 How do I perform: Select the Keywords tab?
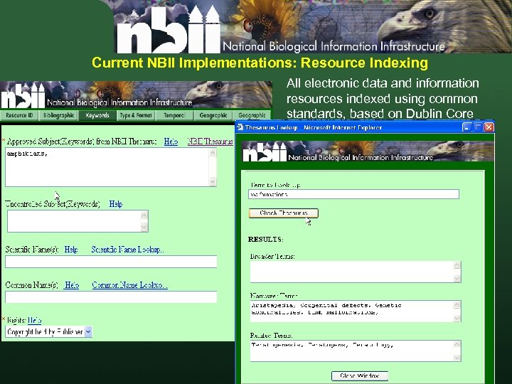(97, 115)
